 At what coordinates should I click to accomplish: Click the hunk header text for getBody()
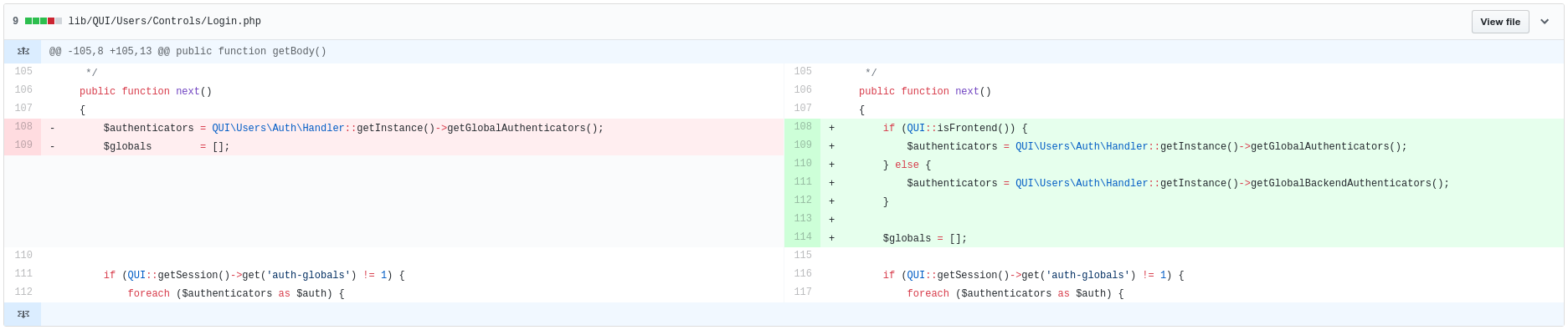click(188, 52)
